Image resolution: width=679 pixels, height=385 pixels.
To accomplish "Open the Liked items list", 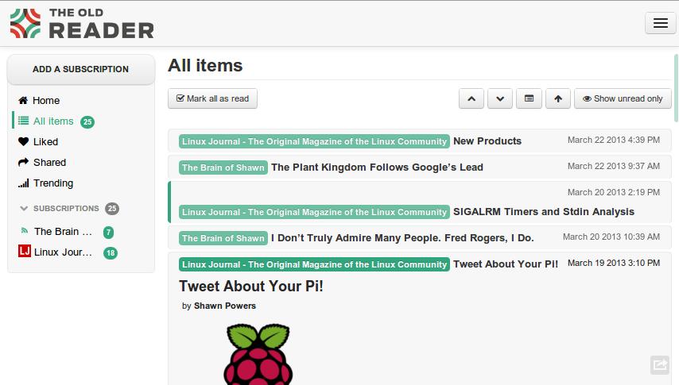I will tap(45, 142).
